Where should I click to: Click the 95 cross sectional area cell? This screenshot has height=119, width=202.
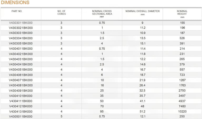pyautogui.click(x=102, y=111)
